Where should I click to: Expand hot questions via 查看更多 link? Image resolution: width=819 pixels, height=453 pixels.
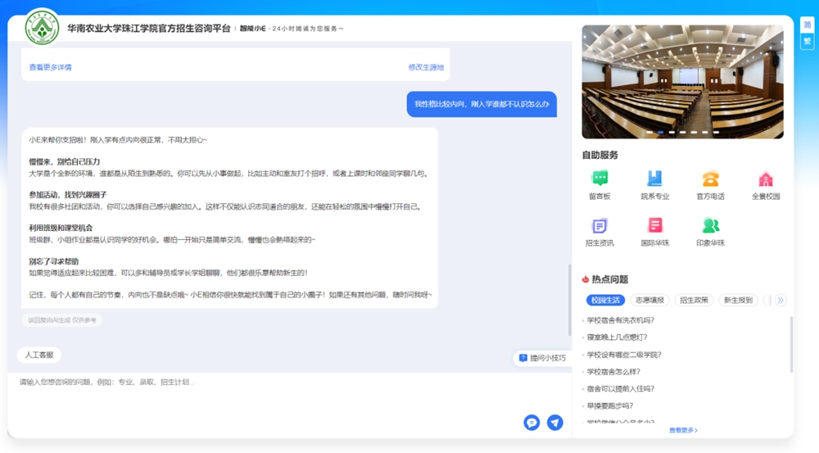[x=683, y=430]
